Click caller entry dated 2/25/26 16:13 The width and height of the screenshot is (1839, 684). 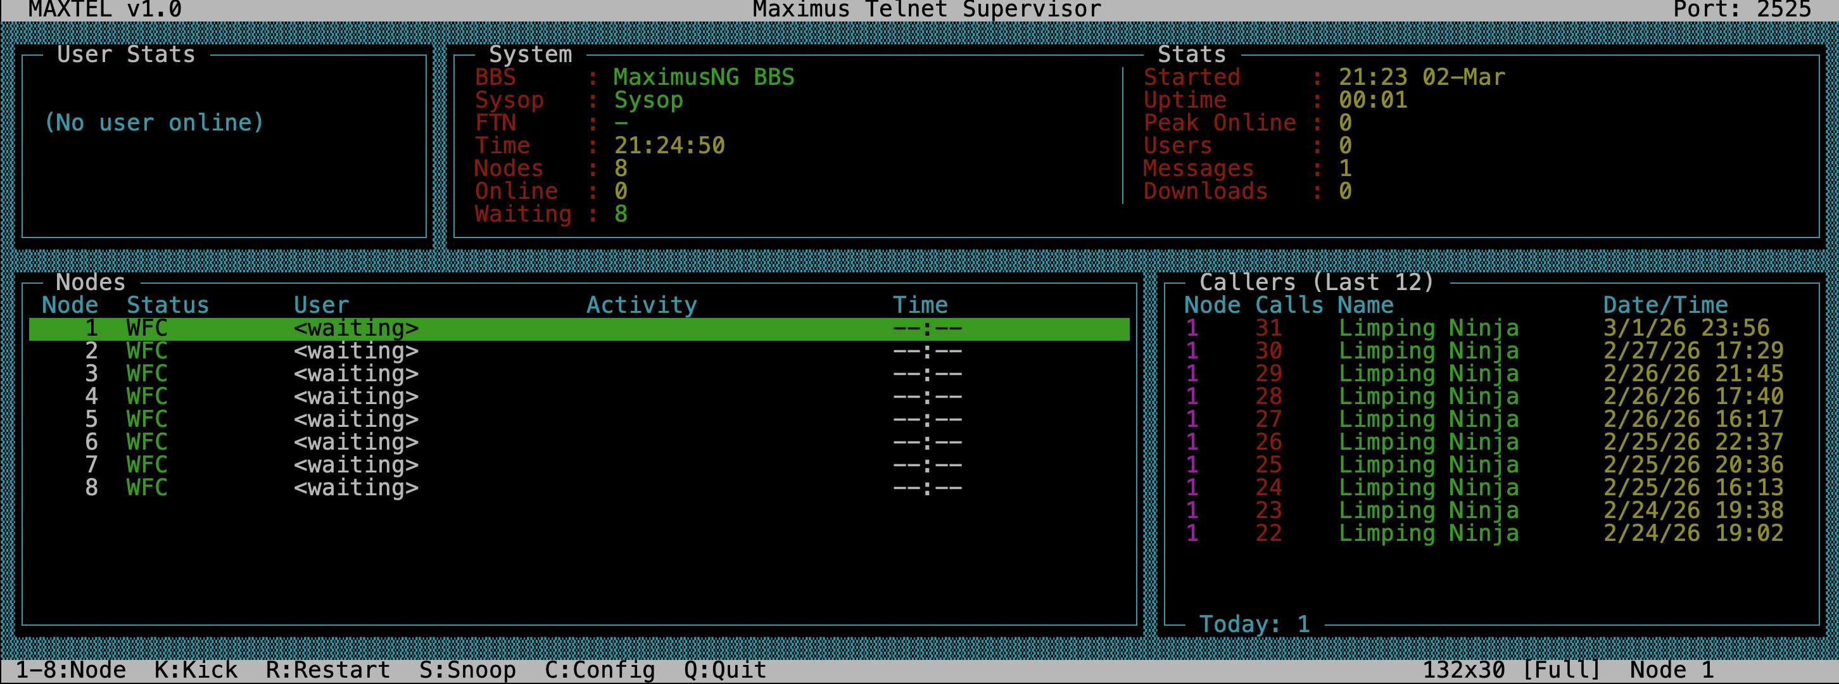(x=1484, y=488)
